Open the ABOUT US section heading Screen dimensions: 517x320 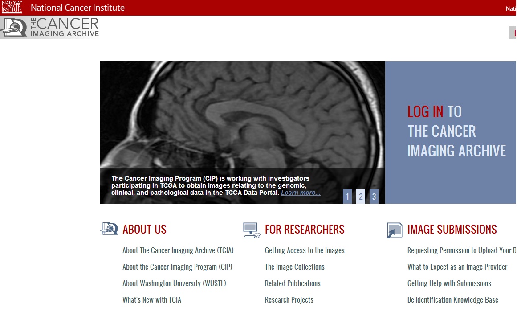click(x=144, y=229)
